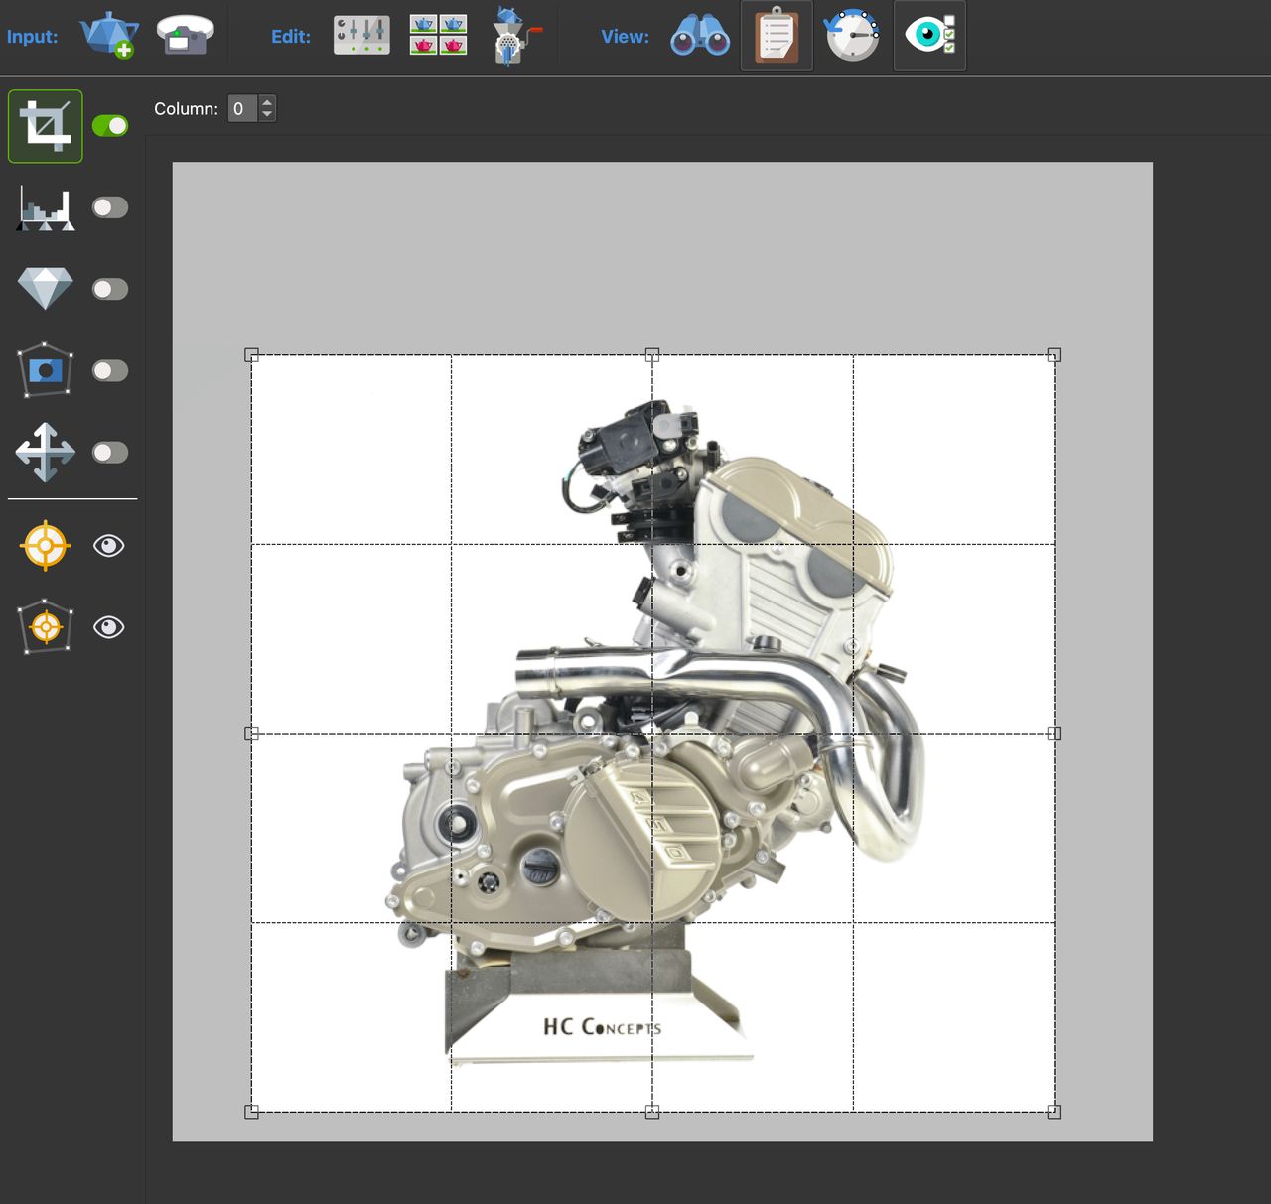Disable the green toggle beside the Crop tool
The height and width of the screenshot is (1204, 1271).
click(x=109, y=125)
